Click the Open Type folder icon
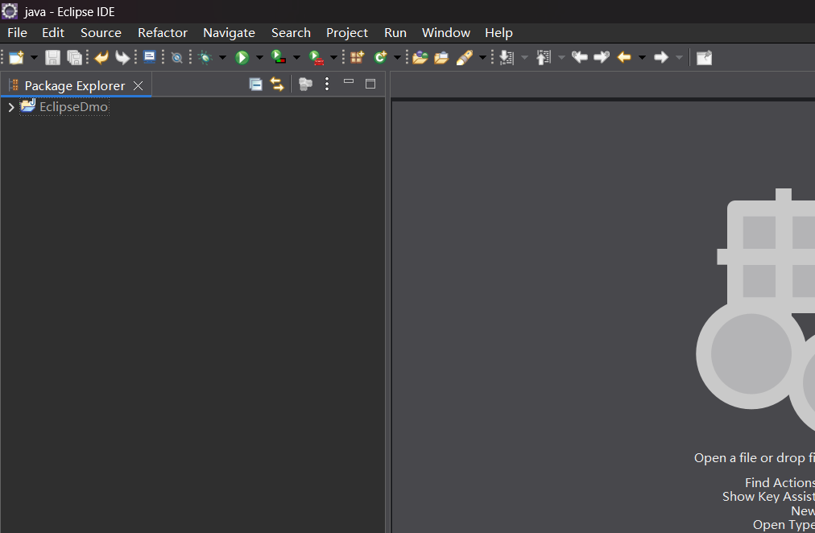This screenshot has width=815, height=533. 420,57
